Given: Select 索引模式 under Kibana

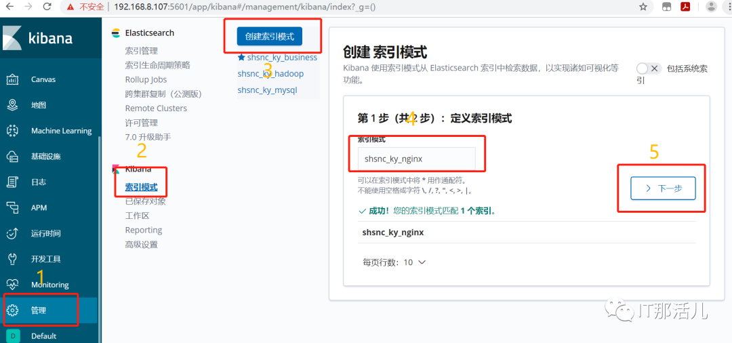Looking at the screenshot, I should point(142,188).
